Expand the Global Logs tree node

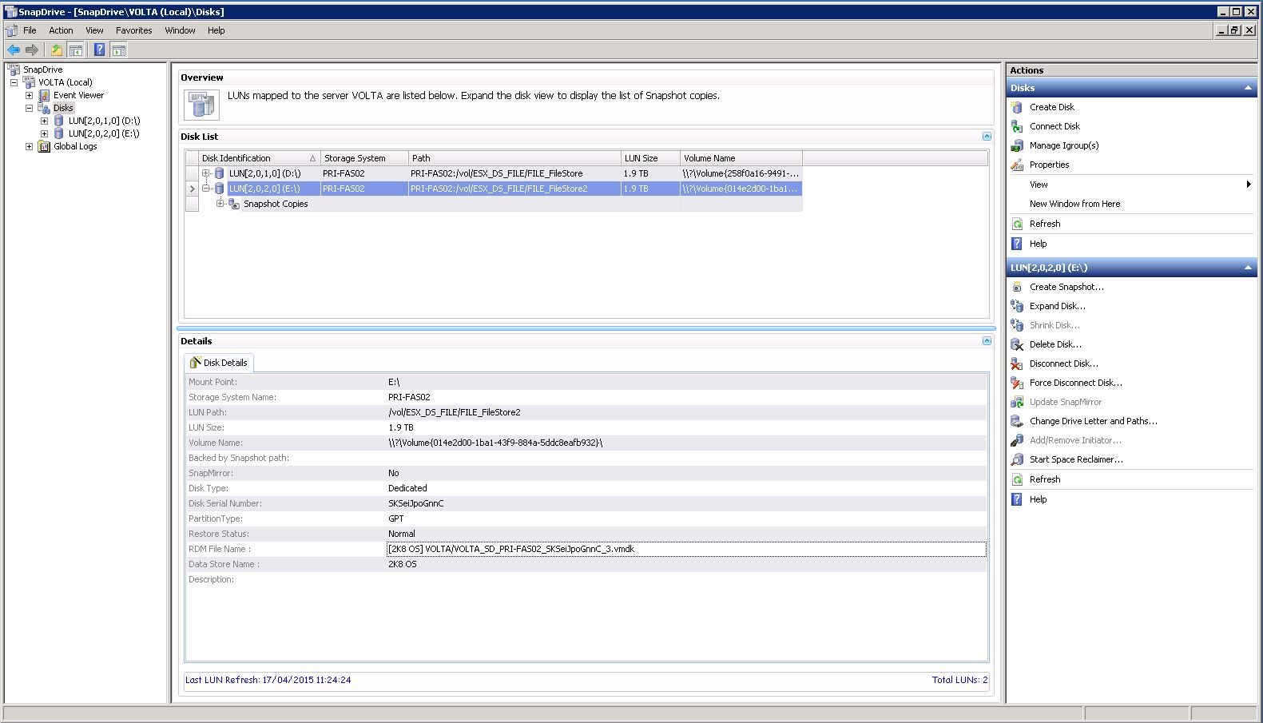click(x=30, y=146)
